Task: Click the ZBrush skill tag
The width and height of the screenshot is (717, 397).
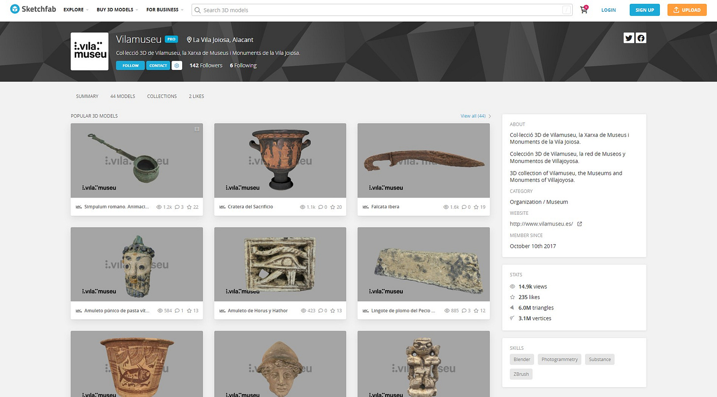Action: click(x=521, y=374)
